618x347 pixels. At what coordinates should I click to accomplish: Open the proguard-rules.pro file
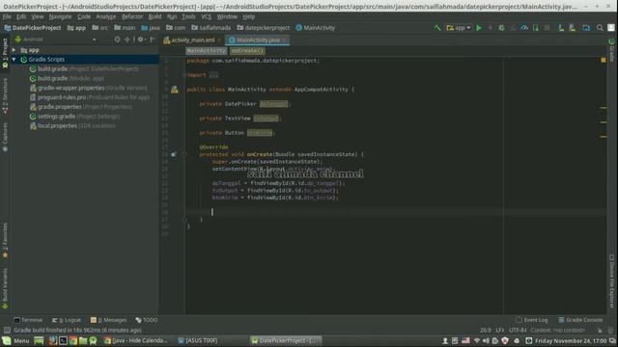[90, 97]
